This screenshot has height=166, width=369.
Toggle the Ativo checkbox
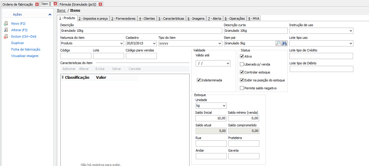(242, 56)
